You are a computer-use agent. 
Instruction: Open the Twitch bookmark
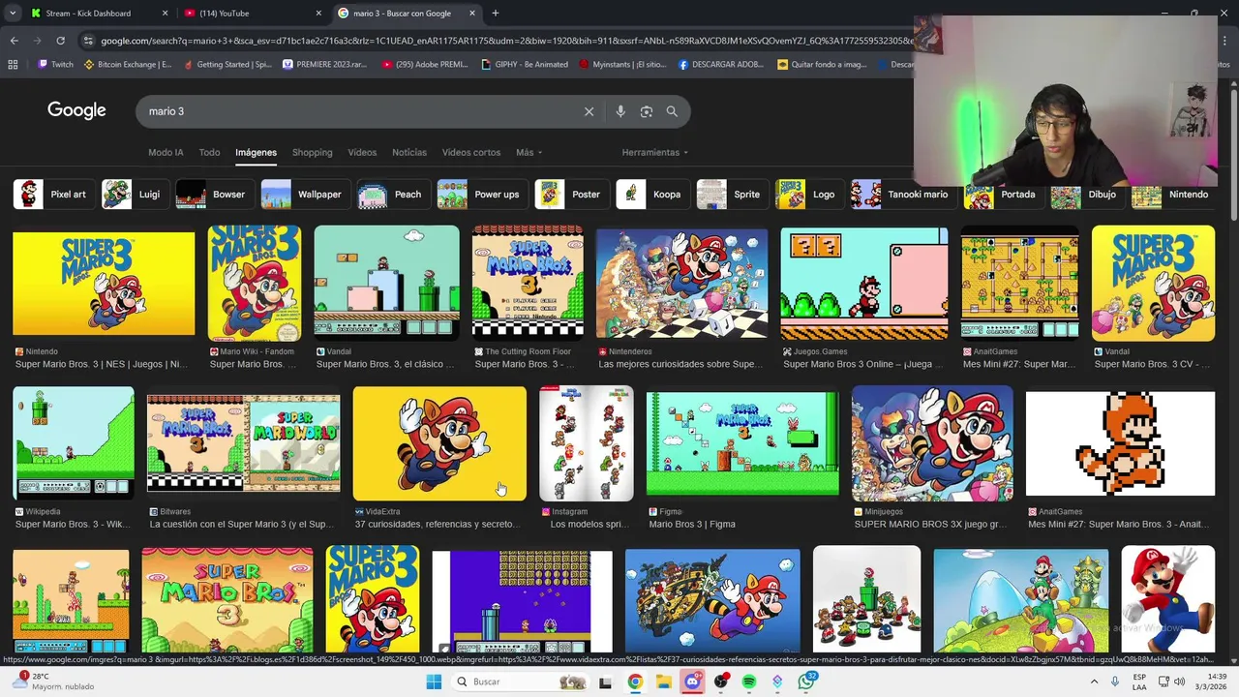pos(55,65)
